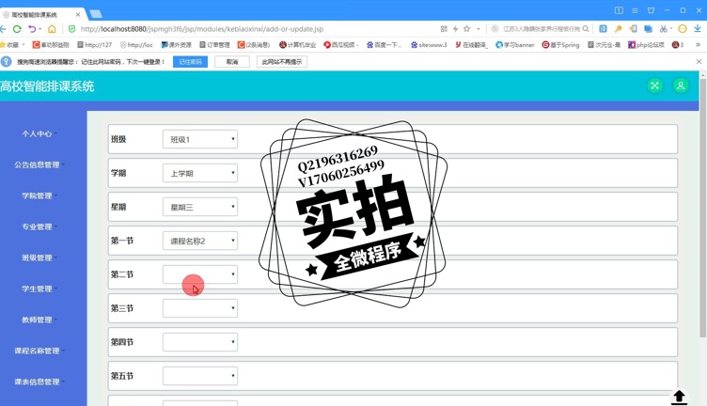The image size is (707, 406).
Task: Open the empty 第三节 dropdown
Action: pos(200,308)
